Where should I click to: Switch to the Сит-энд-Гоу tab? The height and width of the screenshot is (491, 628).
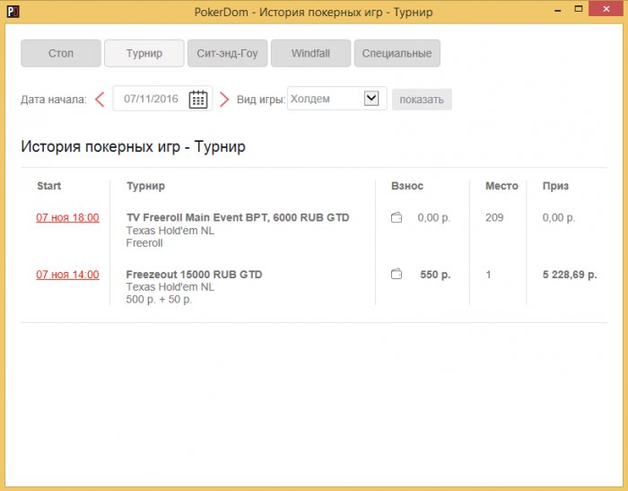click(228, 53)
